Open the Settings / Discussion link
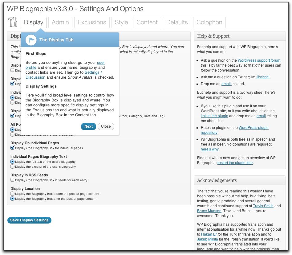 (93, 72)
